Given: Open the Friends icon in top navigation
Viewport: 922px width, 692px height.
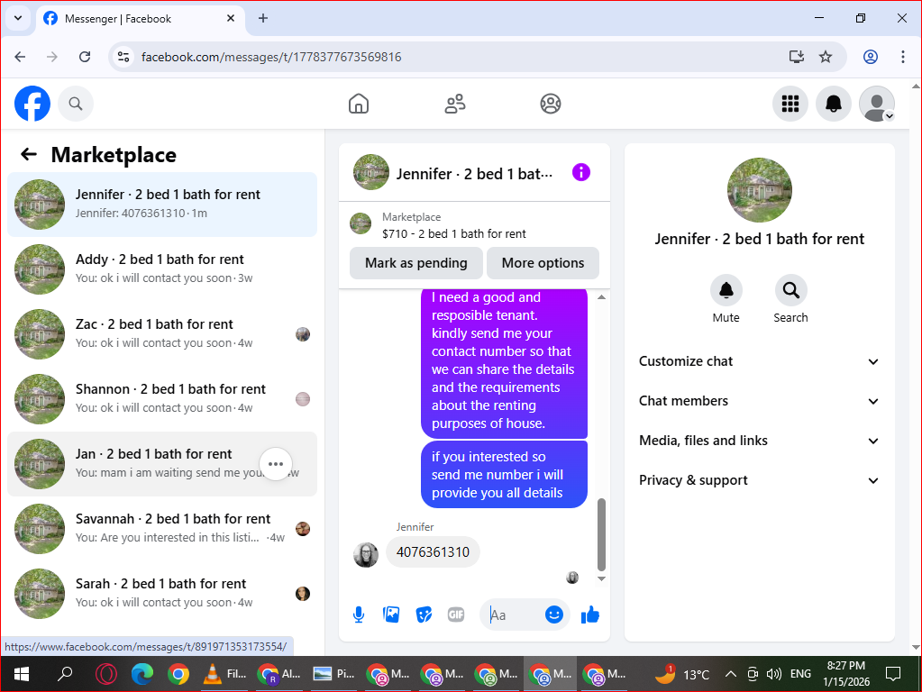Looking at the screenshot, I should 454,104.
